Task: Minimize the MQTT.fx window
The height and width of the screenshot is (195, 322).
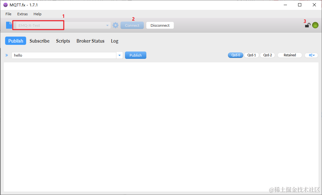Action: (285, 5)
